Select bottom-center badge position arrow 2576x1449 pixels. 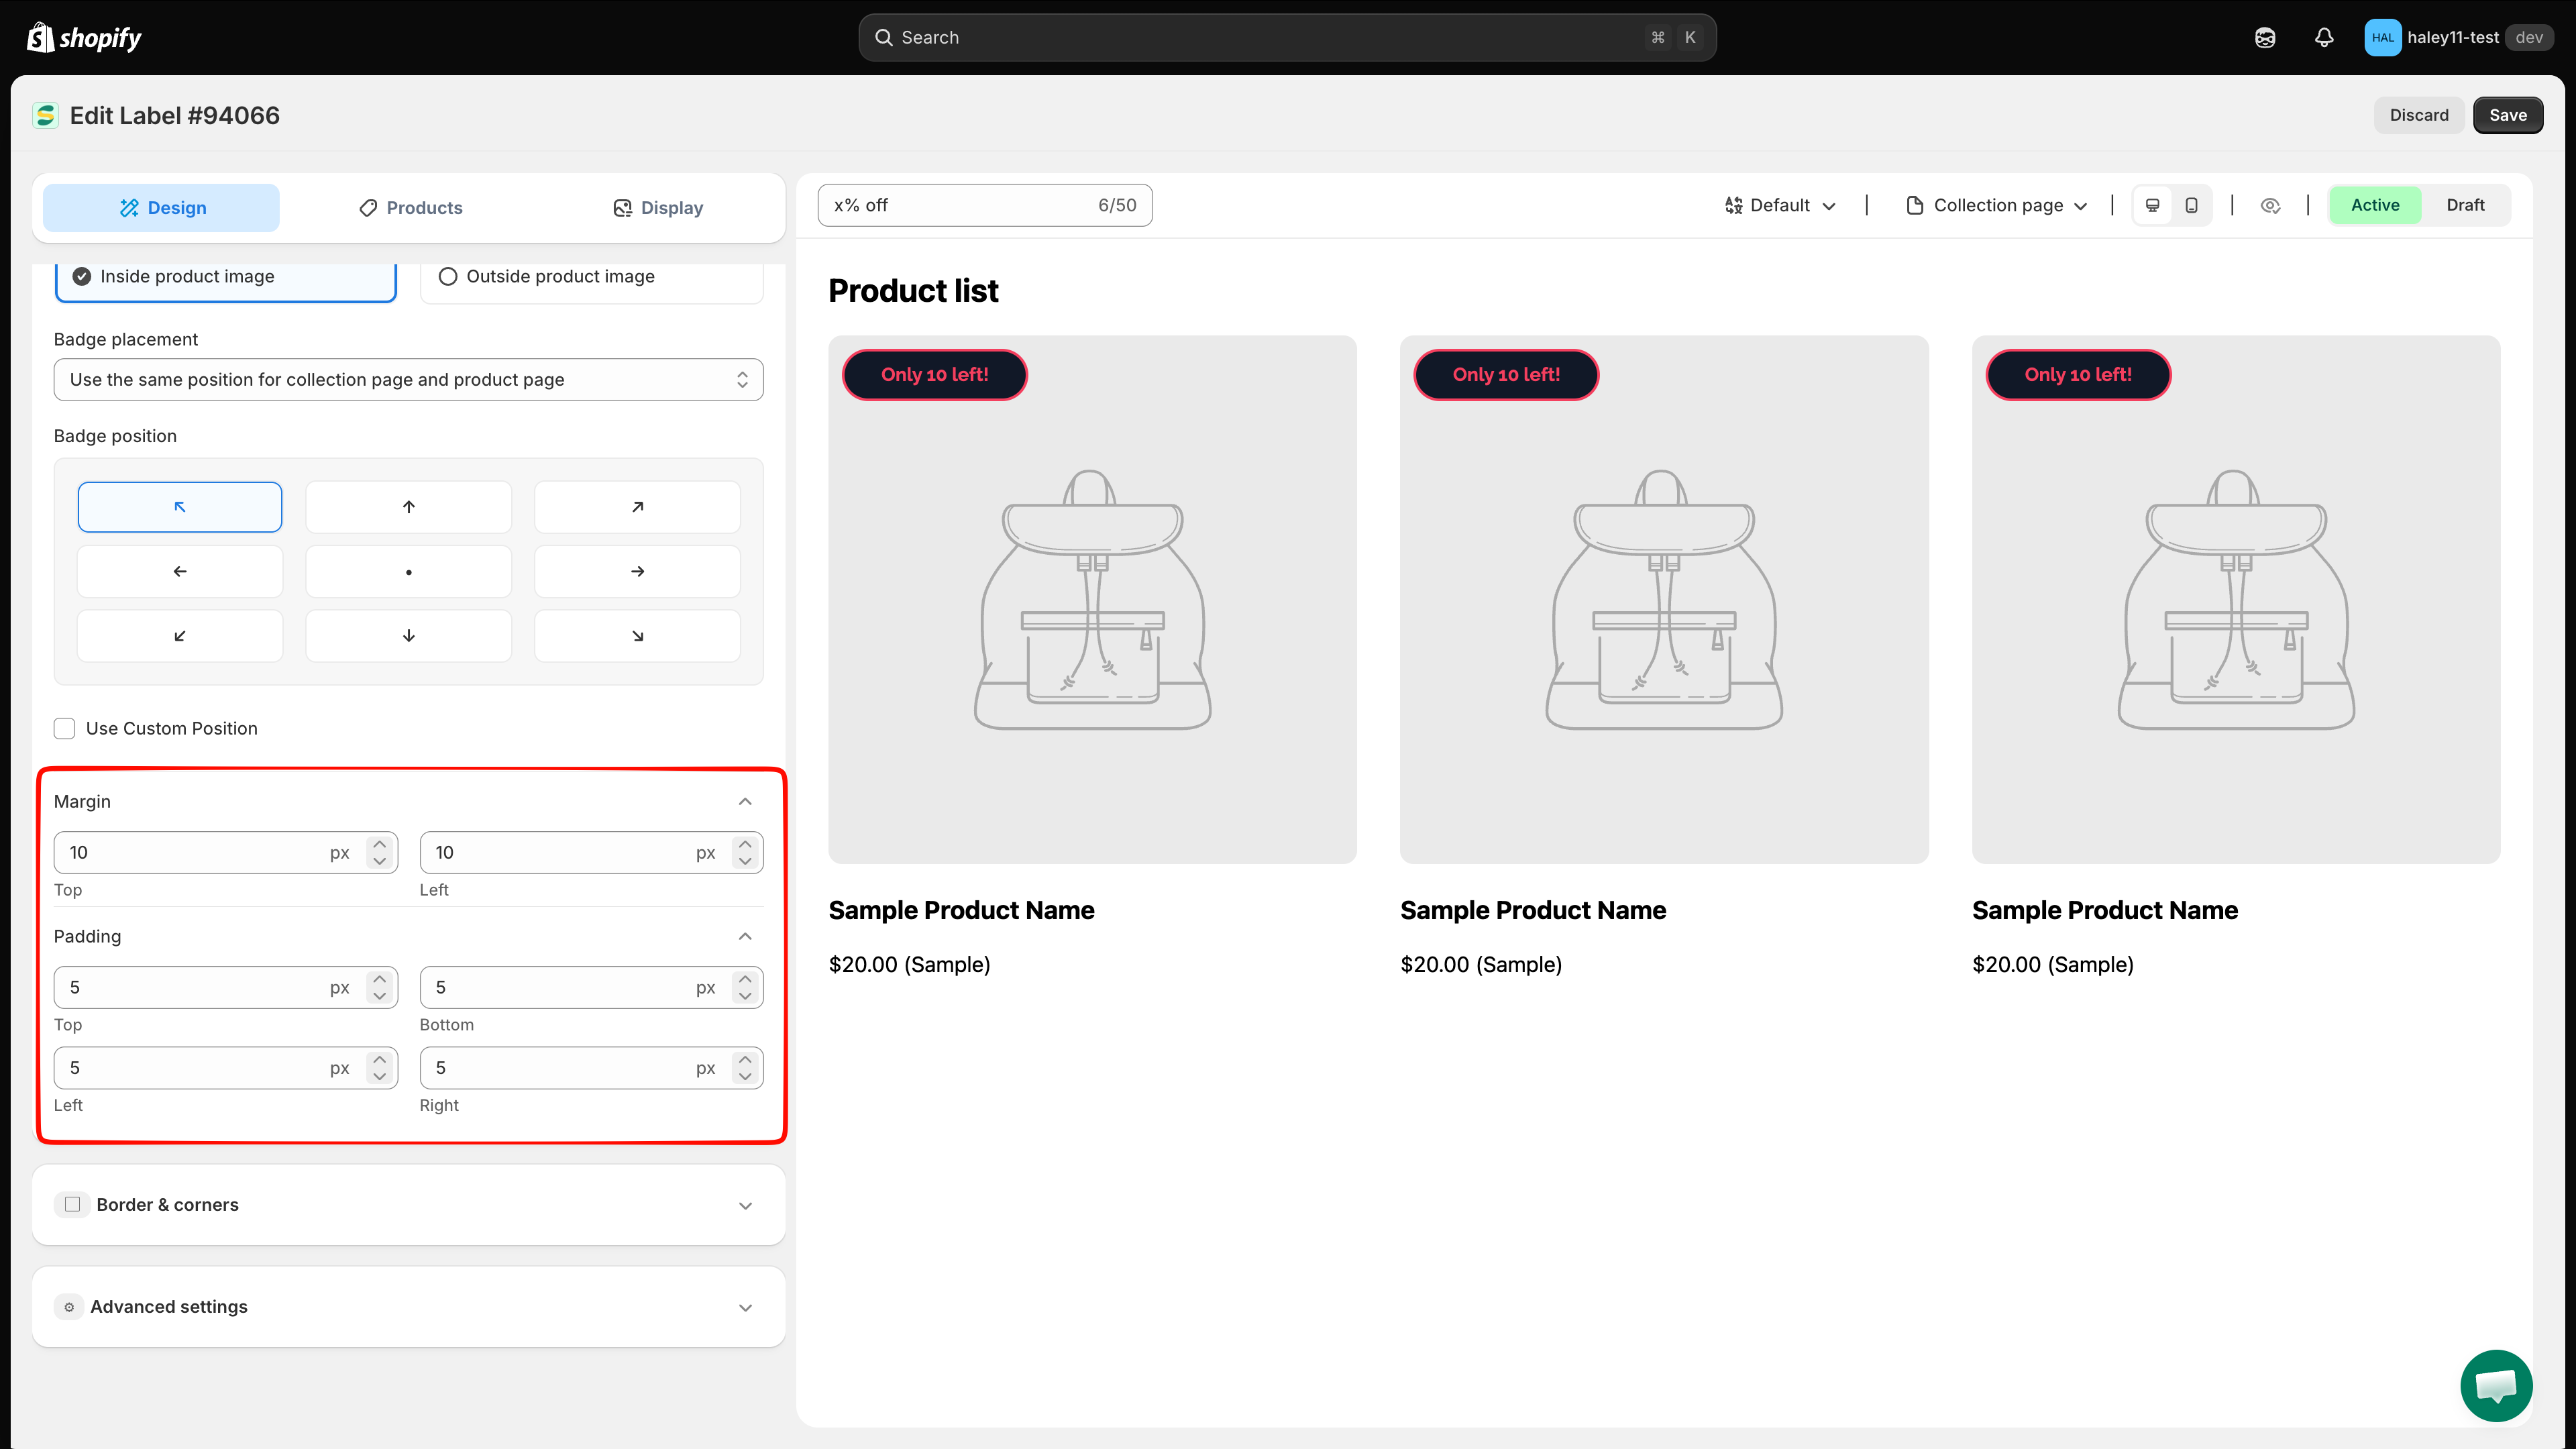click(x=408, y=636)
